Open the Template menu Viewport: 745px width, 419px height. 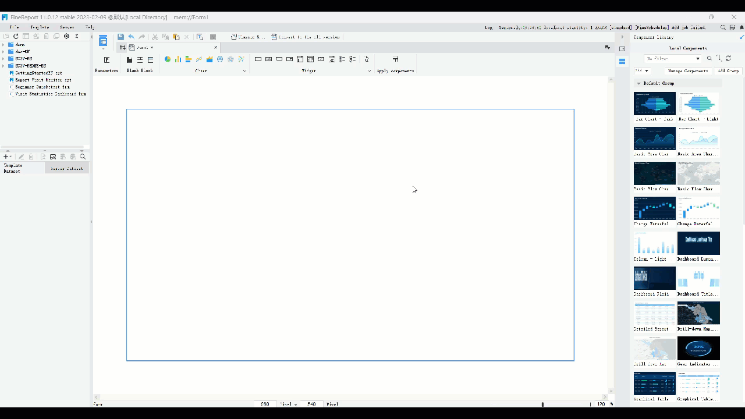pyautogui.click(x=40, y=27)
